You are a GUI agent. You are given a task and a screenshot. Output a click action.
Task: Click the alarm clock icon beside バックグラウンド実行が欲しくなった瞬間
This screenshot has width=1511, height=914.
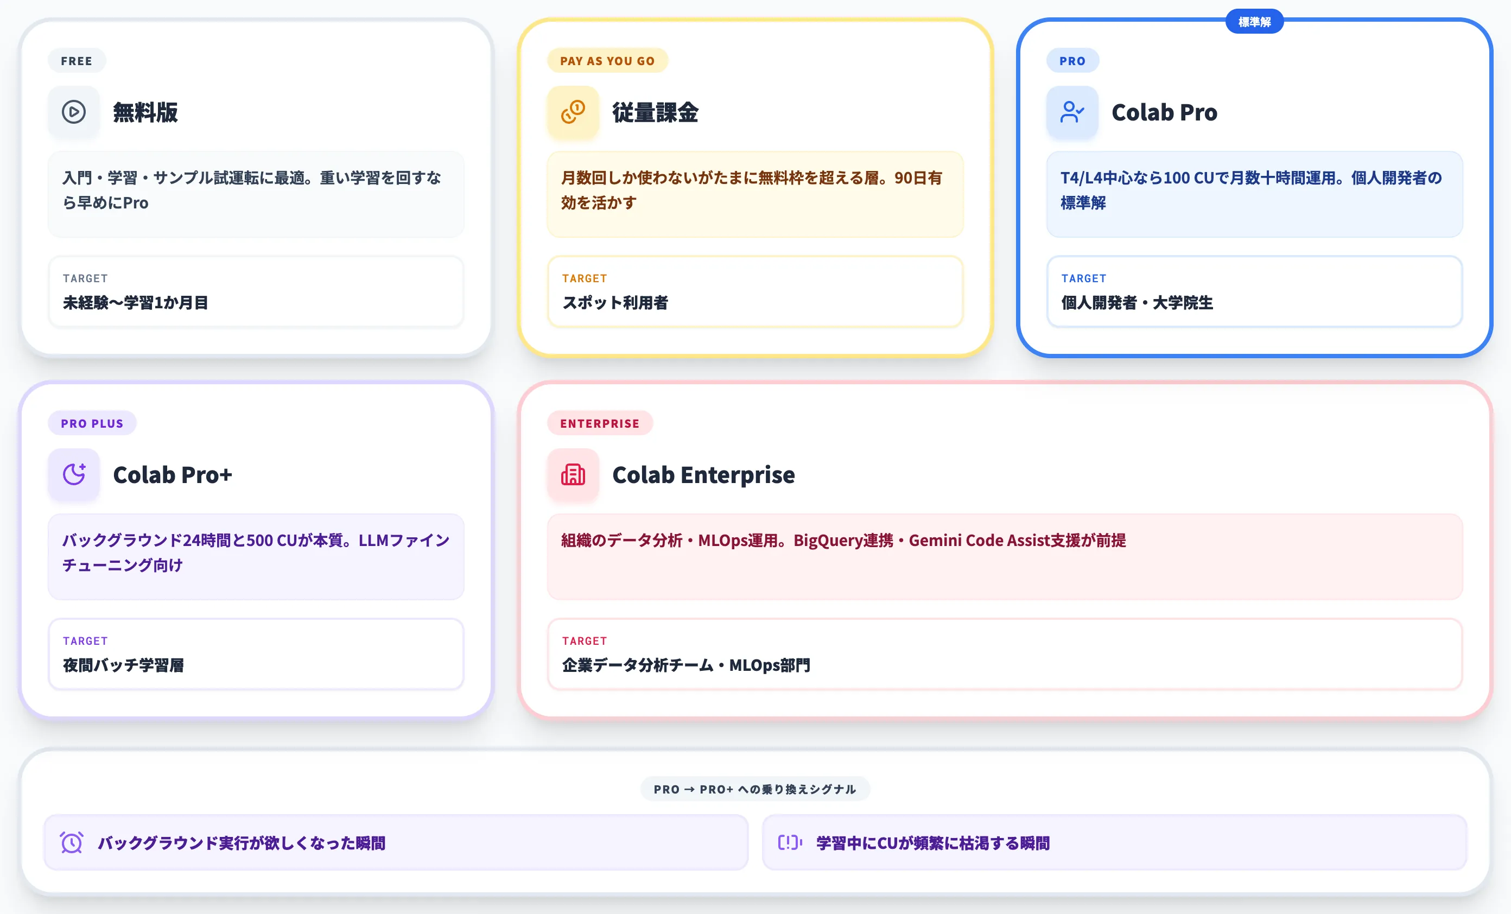tap(72, 842)
